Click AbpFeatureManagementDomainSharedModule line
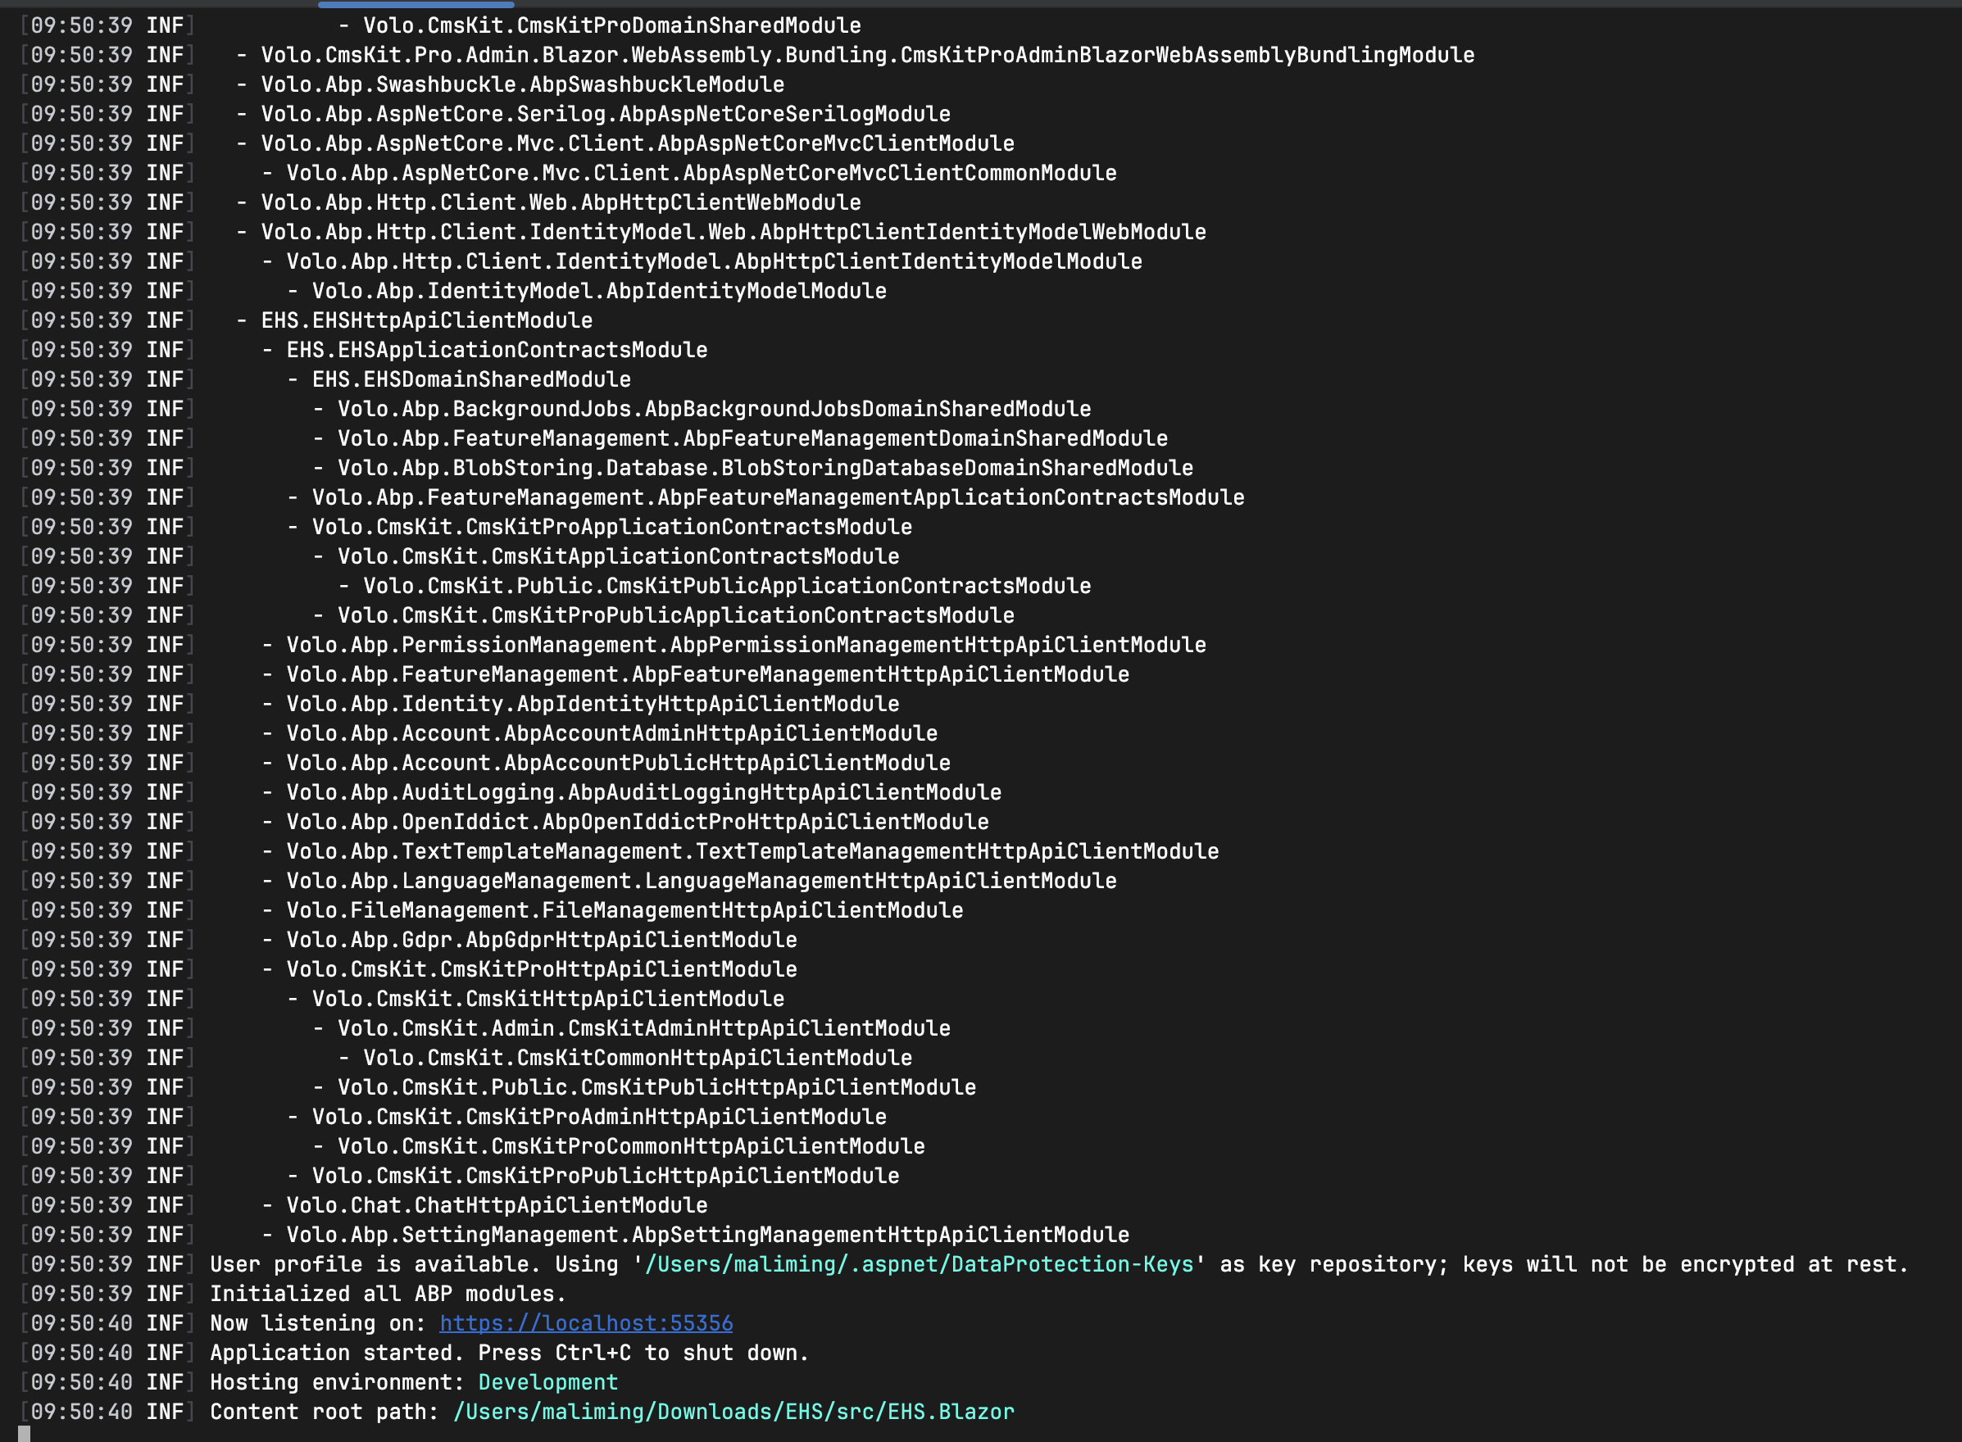This screenshot has width=1962, height=1442. click(x=752, y=438)
